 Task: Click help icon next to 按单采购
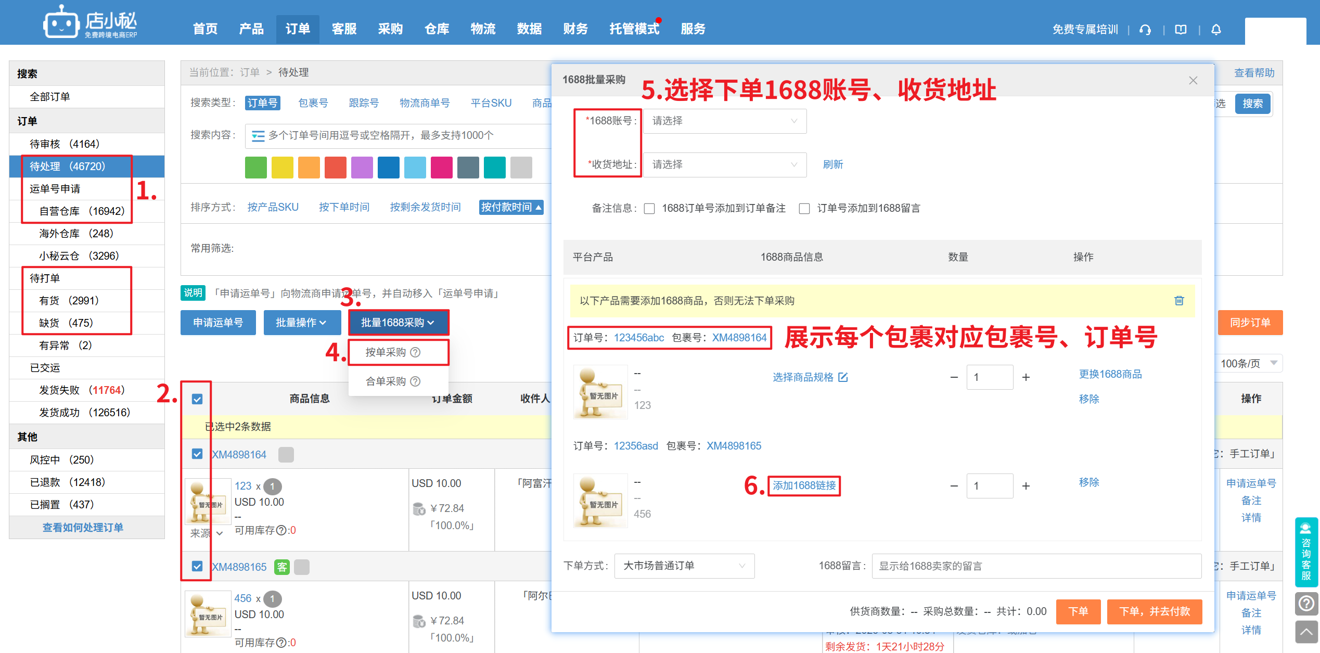415,352
